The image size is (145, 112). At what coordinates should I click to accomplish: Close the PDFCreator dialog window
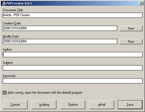pyautogui.click(x=141, y=3)
